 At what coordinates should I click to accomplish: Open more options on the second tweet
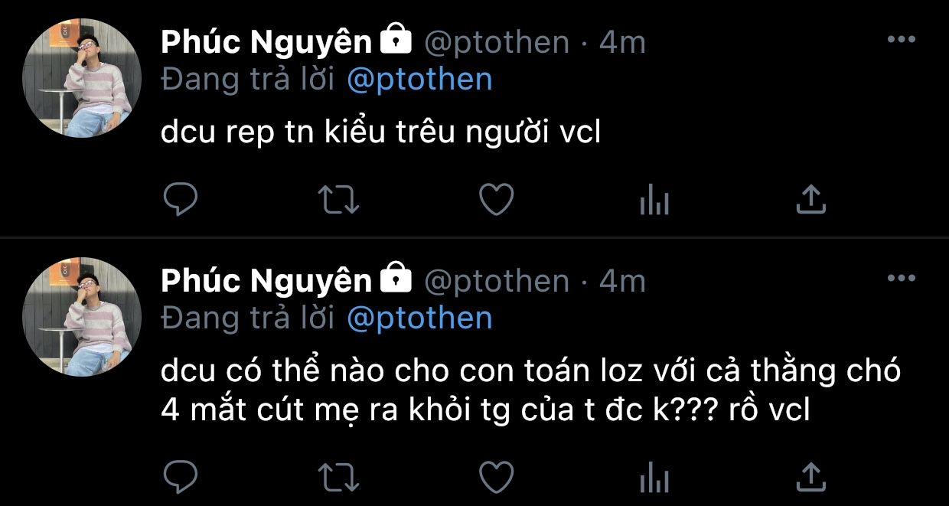tap(901, 279)
